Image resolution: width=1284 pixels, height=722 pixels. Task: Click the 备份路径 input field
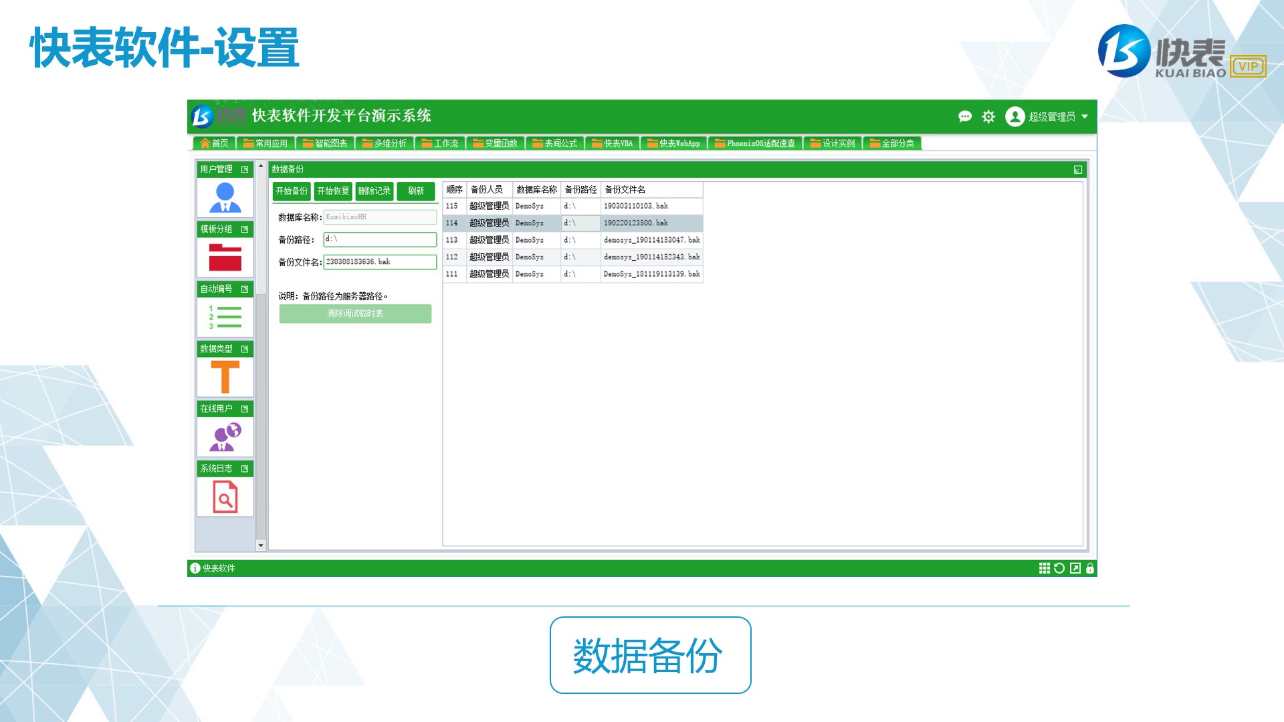[380, 239]
